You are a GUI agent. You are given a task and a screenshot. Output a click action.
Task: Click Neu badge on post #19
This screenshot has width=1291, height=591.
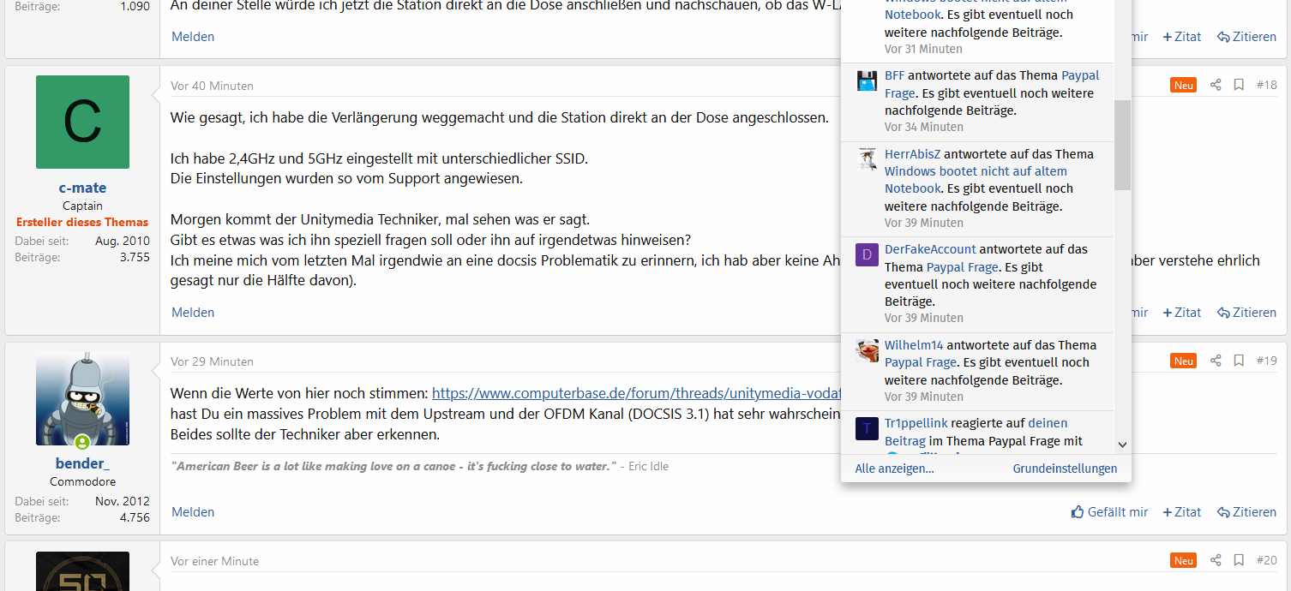[1183, 361]
